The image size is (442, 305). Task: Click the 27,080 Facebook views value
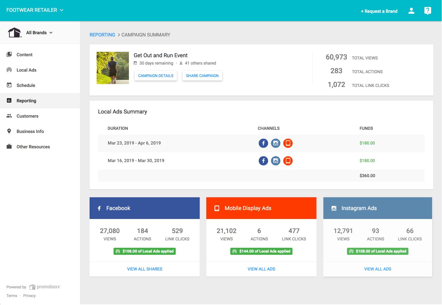[x=110, y=231]
